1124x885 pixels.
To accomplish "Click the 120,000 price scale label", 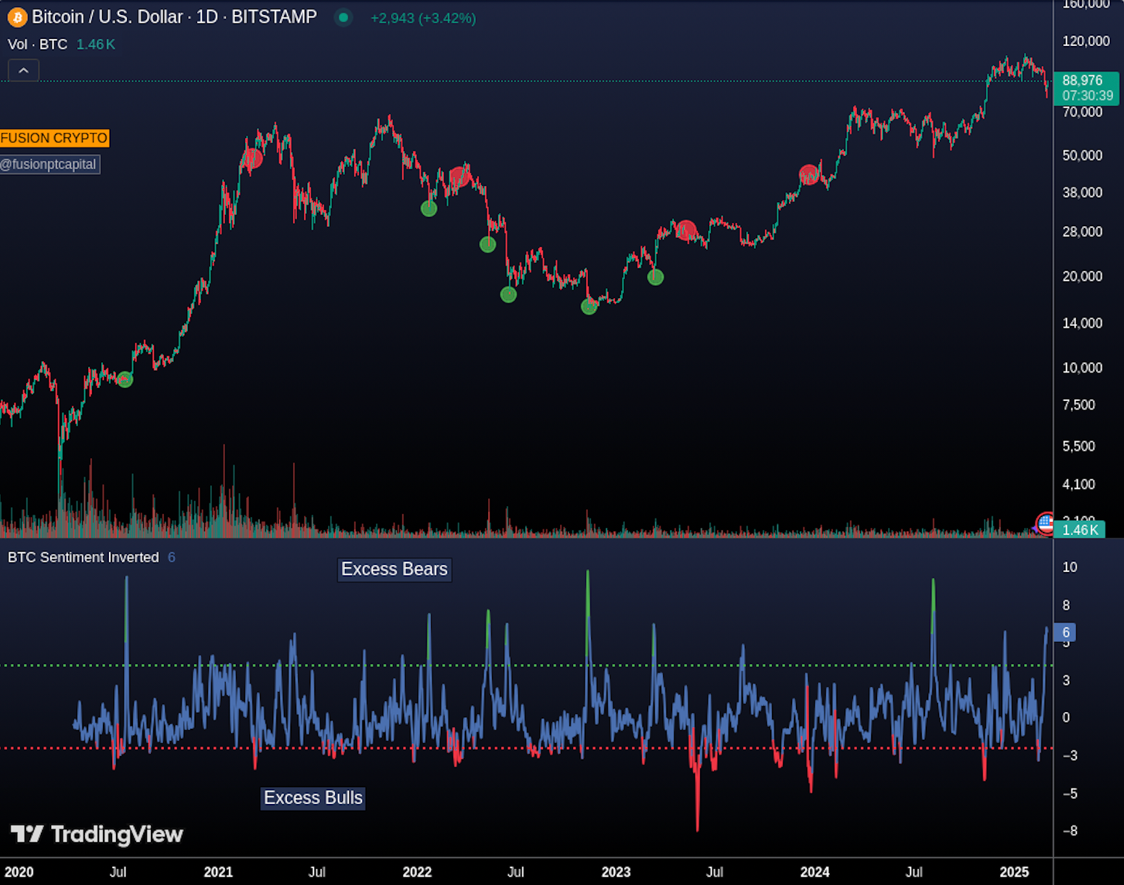I will (1086, 41).
